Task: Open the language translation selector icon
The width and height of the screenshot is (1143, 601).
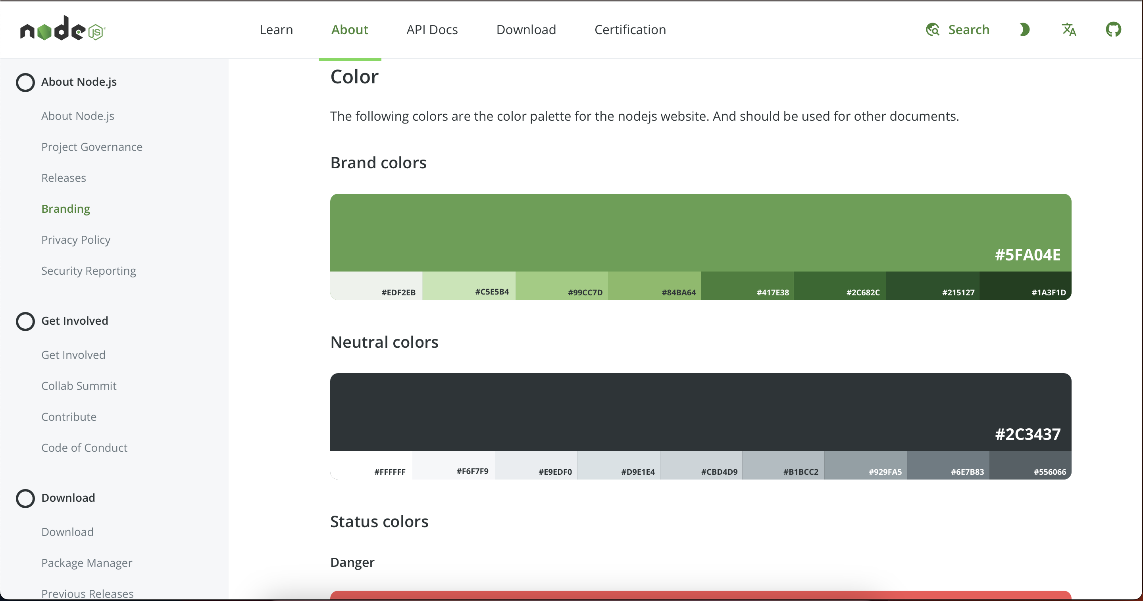Action: pos(1068,30)
